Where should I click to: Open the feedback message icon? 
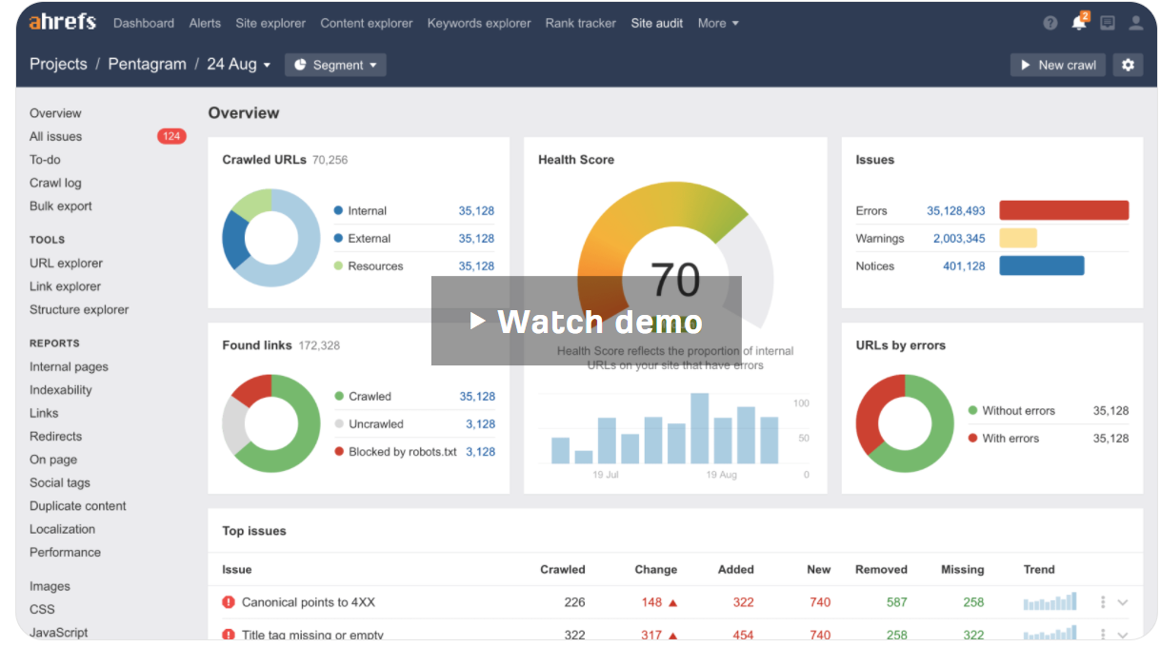(x=1108, y=23)
